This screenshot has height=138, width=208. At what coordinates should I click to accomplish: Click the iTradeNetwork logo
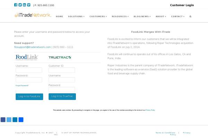33,15
